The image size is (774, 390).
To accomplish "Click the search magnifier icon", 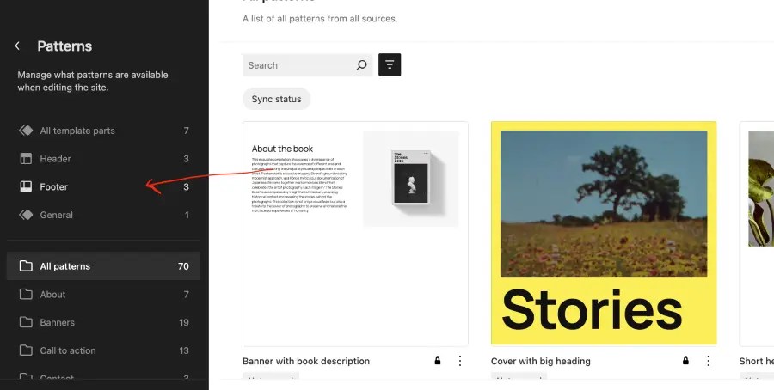I will pos(361,65).
